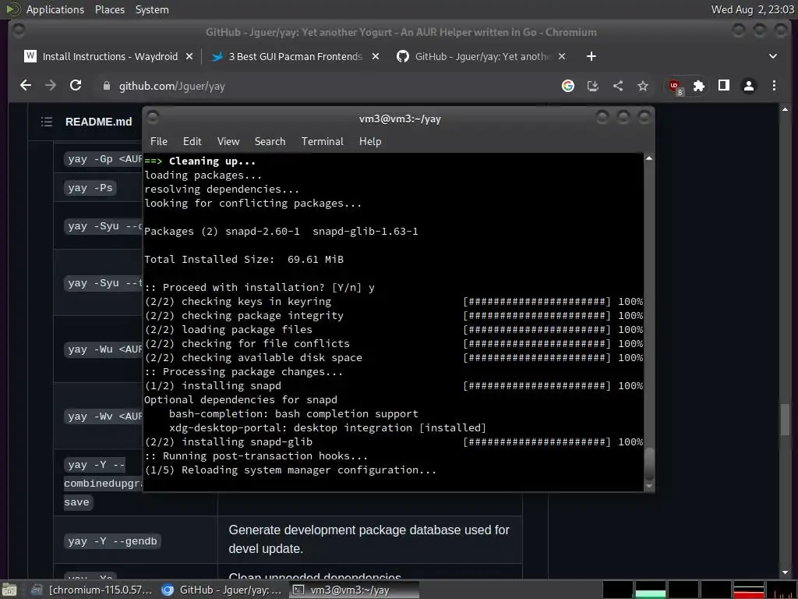Click the Chromium window menu button

pyautogui.click(x=19, y=31)
